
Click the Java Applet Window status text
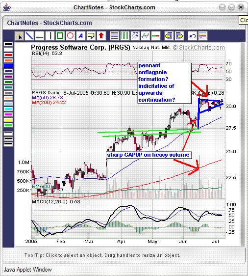coord(27,270)
